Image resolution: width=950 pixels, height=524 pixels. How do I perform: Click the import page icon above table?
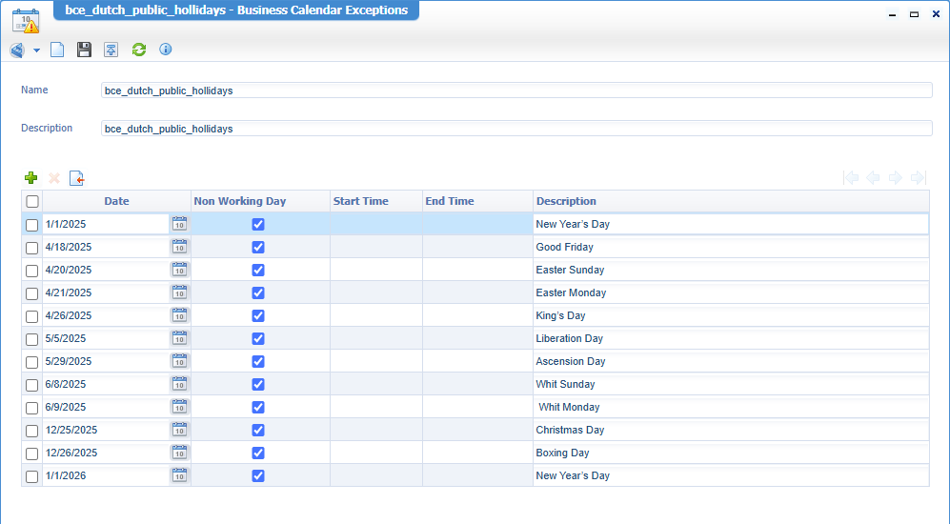(x=77, y=178)
